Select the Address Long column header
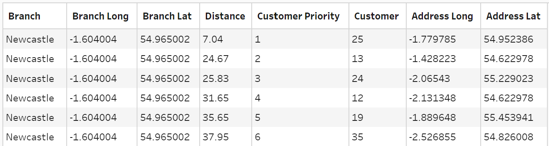This screenshot has width=549, height=146. pyautogui.click(x=442, y=16)
